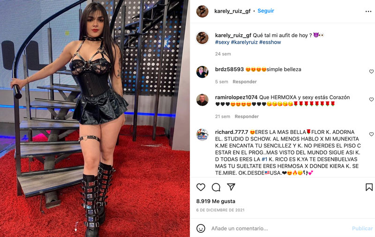375x237 pixels.
Task: Open emoji picker smiley icon
Action: point(201,229)
